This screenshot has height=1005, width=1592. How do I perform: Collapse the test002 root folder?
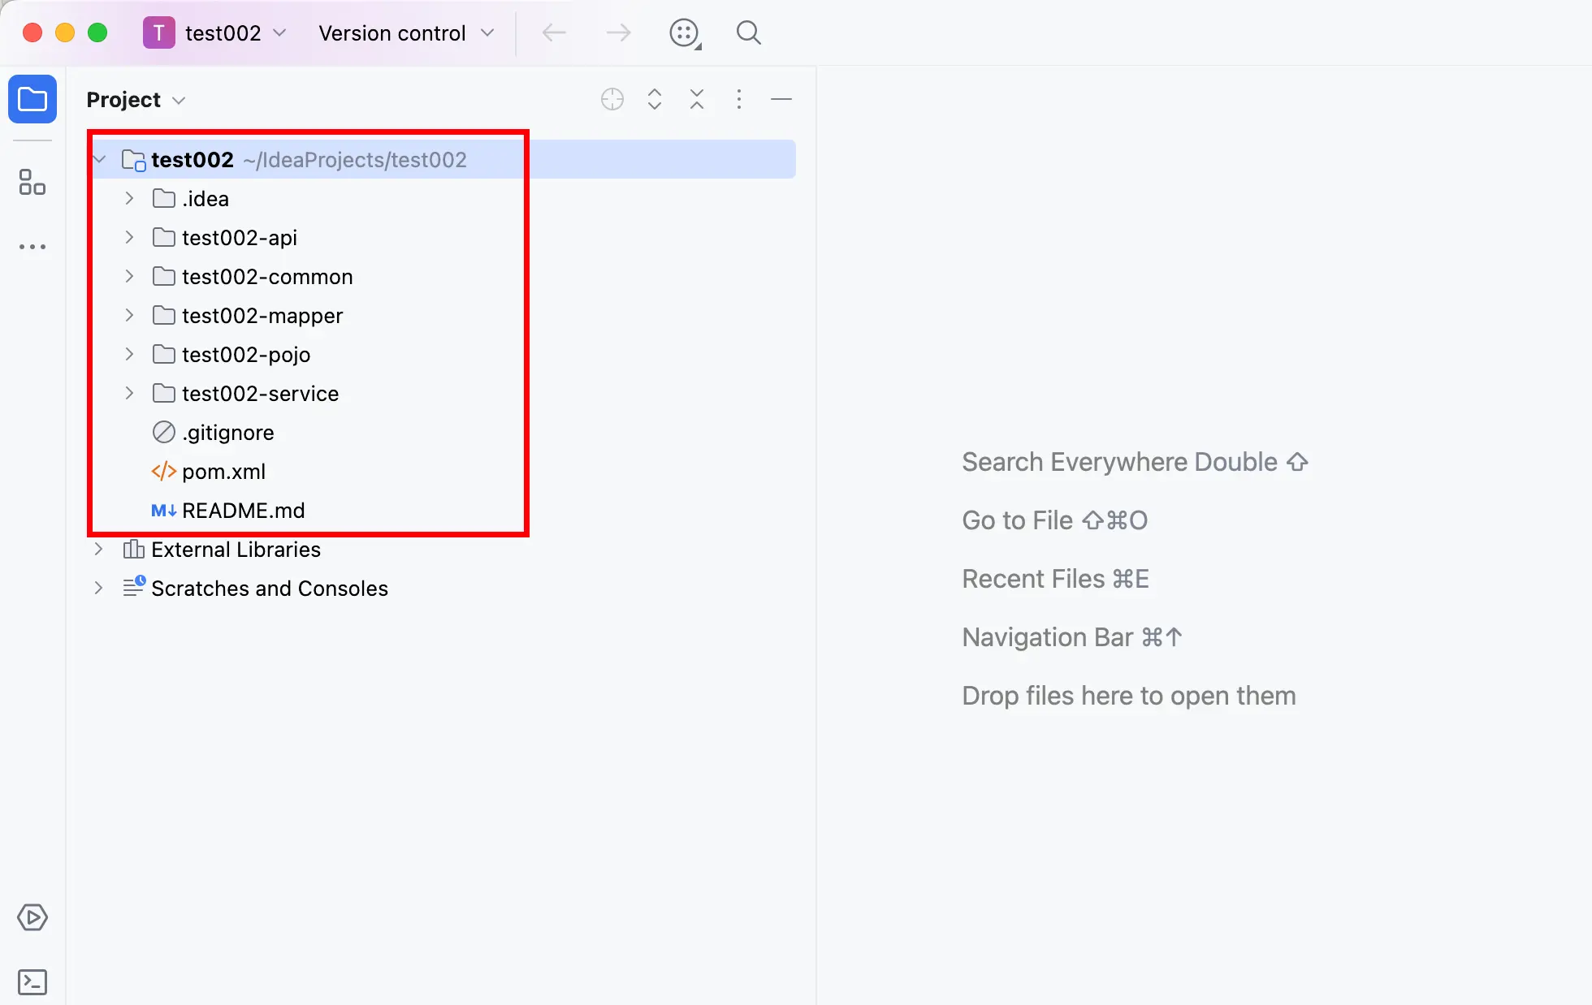[100, 160]
